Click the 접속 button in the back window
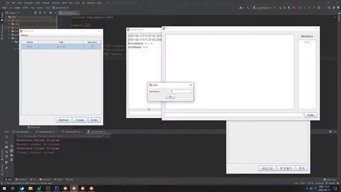The width and height of the screenshot is (341, 192). pos(302,169)
